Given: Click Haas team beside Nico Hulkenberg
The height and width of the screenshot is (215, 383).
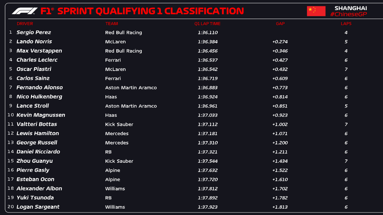Looking at the screenshot, I should pos(111,97).
